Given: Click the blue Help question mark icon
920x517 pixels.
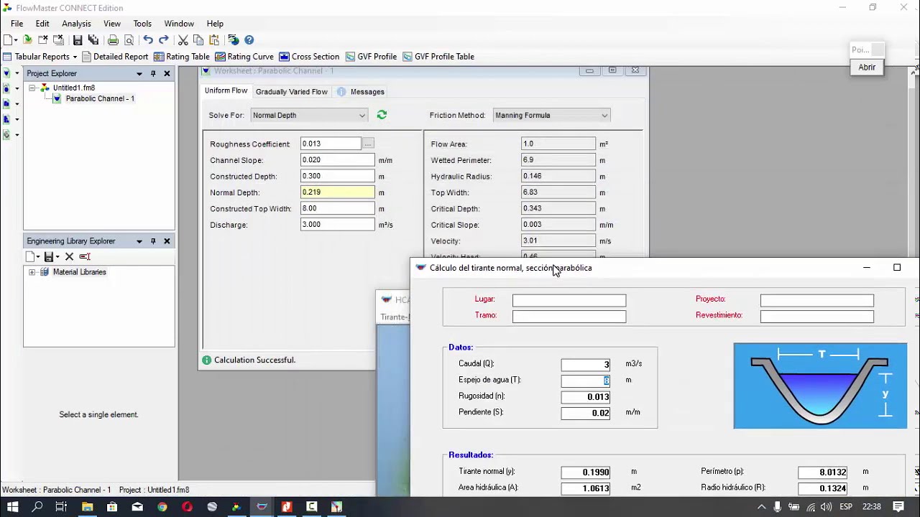Looking at the screenshot, I should tap(249, 40).
